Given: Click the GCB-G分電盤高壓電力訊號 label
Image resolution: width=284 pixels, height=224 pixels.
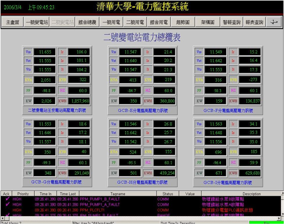Looking at the screenshot, I should tap(56, 182).
